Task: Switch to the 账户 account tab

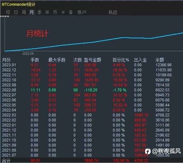Action: click(x=82, y=12)
